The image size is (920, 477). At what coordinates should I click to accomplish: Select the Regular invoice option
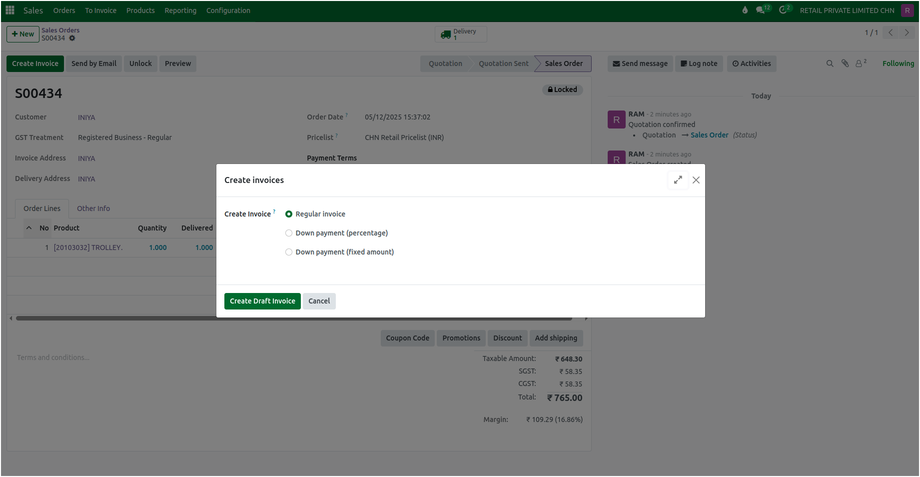(x=289, y=213)
